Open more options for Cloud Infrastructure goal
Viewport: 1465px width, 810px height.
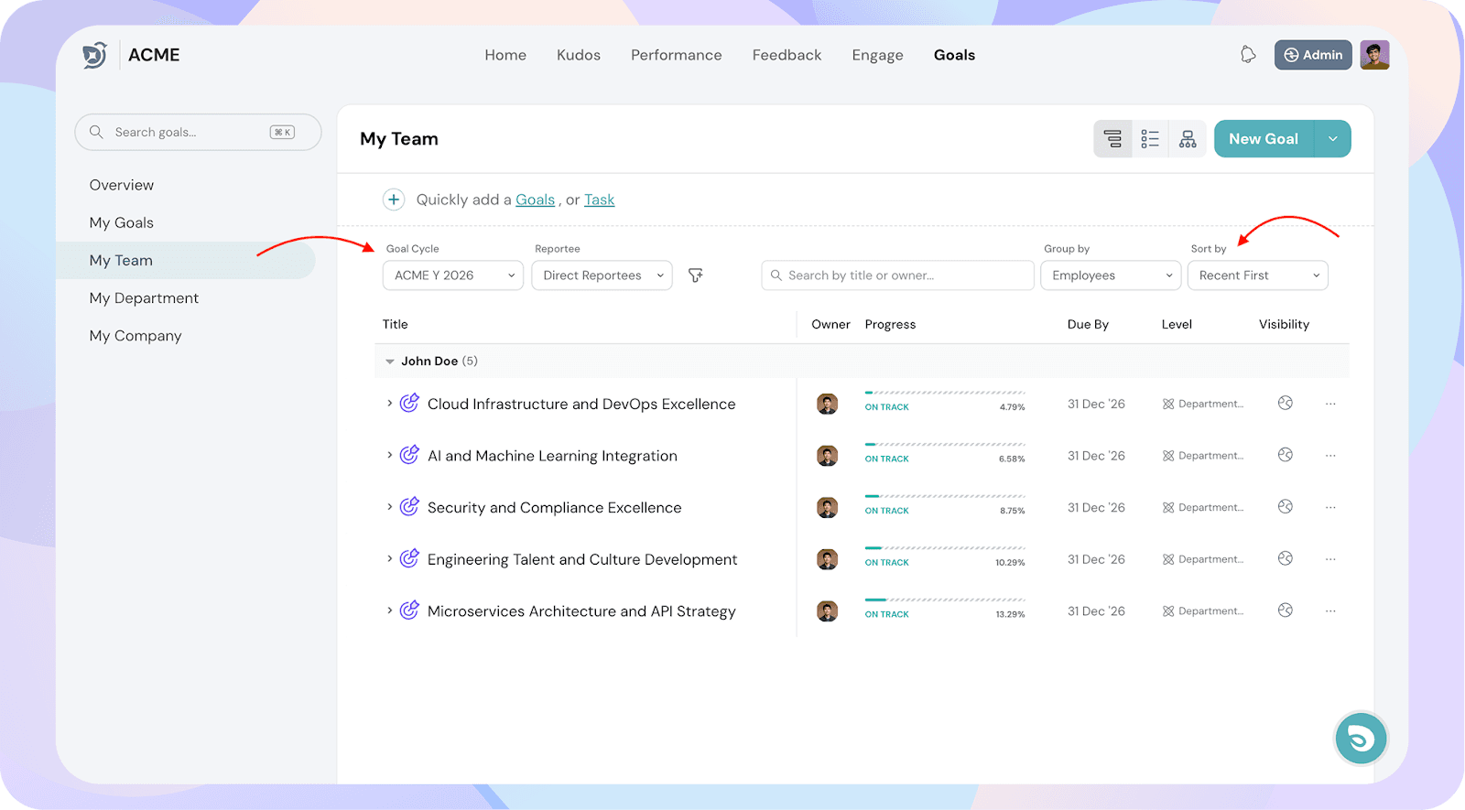1330,404
